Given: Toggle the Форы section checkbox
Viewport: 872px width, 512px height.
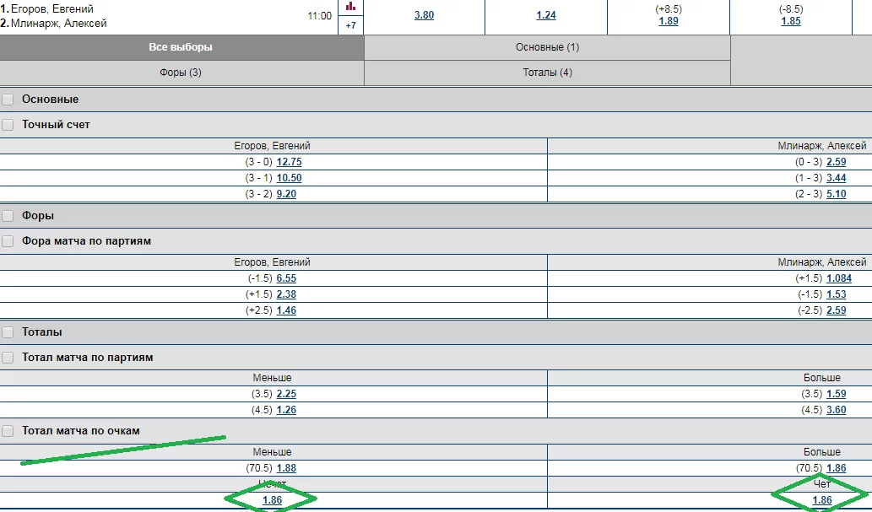Looking at the screenshot, I should tap(8, 216).
